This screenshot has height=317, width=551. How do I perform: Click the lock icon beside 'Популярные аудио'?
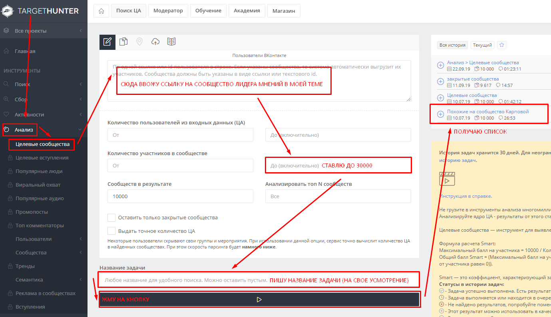coord(10,198)
